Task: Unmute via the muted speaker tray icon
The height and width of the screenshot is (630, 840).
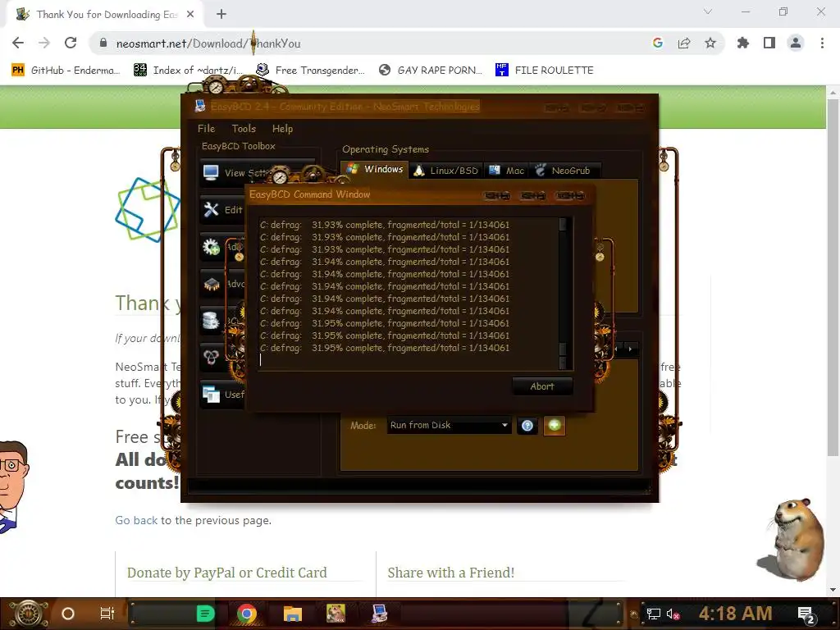Action: [x=673, y=614]
